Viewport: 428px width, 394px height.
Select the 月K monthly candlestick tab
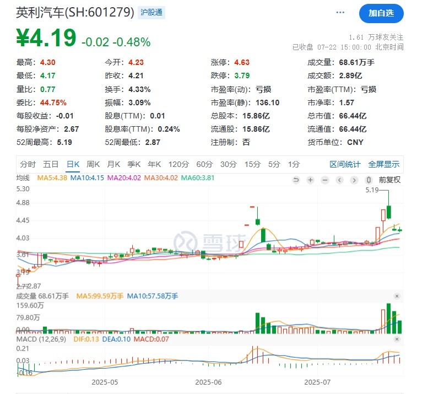113,164
